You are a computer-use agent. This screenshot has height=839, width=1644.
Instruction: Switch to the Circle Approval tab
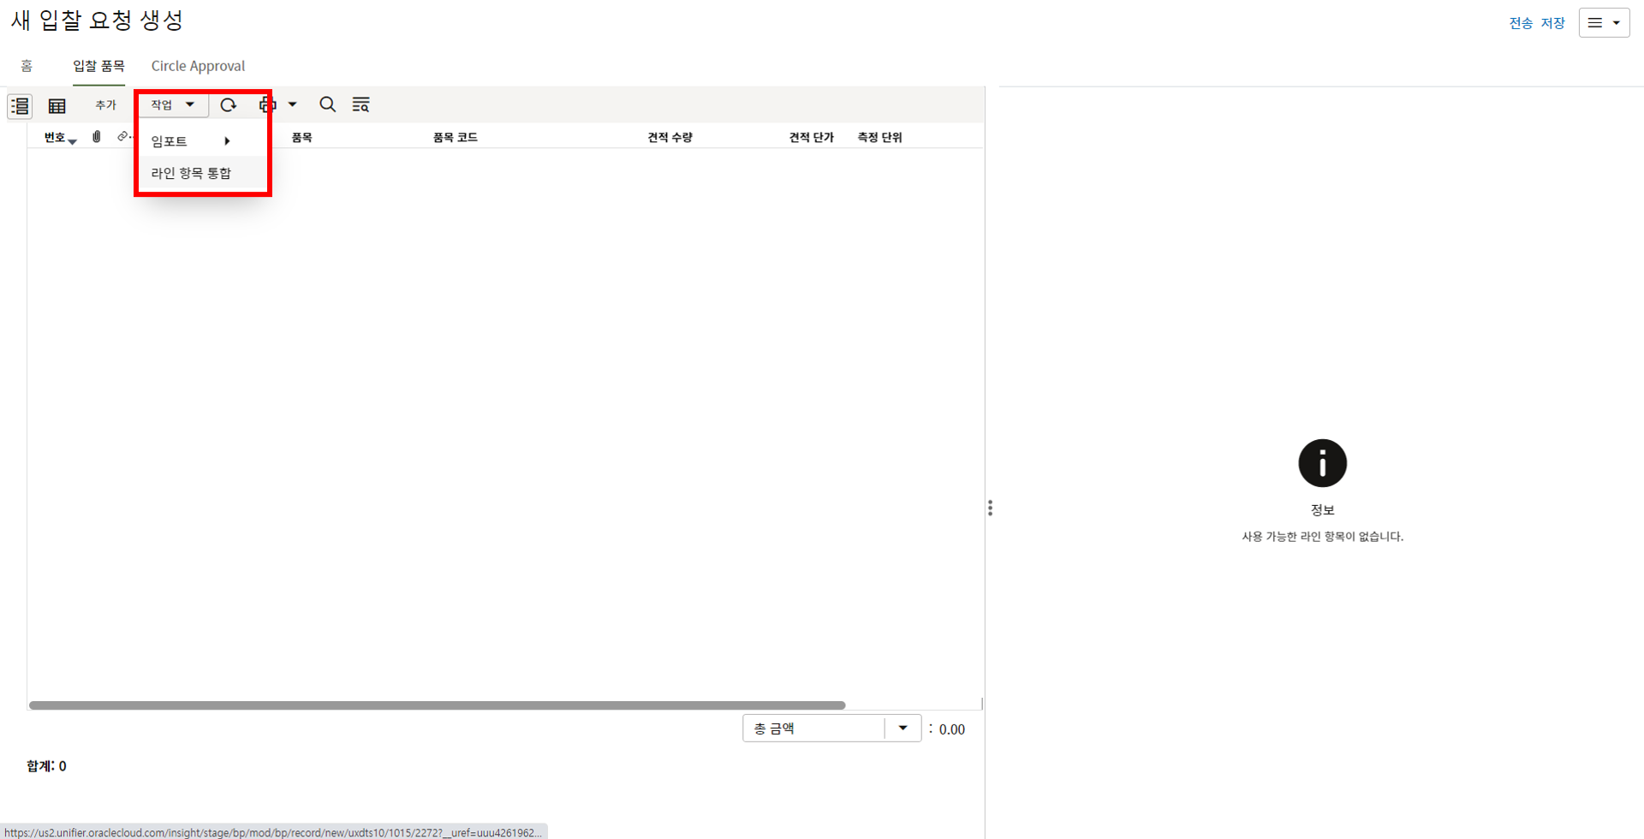pyautogui.click(x=198, y=66)
